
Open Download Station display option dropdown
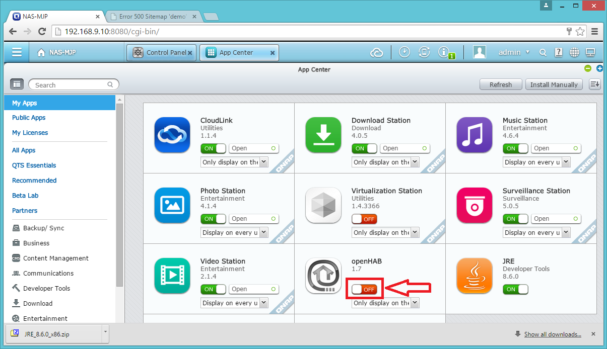[x=385, y=162]
